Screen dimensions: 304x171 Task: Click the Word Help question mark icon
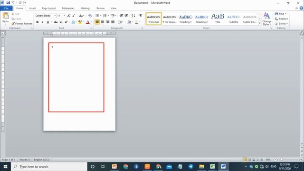[301, 8]
